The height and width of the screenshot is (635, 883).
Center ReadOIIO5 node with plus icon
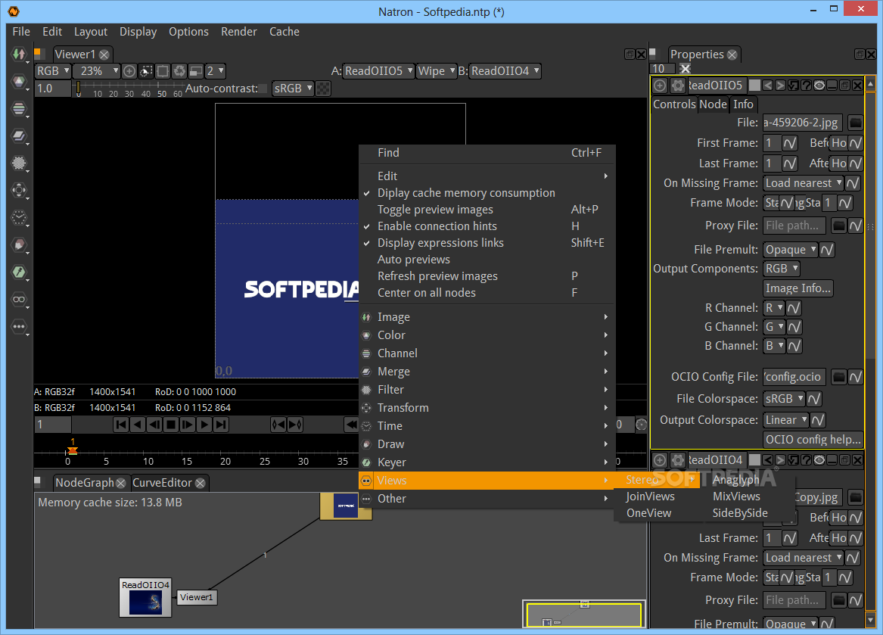pyautogui.click(x=660, y=86)
